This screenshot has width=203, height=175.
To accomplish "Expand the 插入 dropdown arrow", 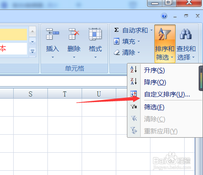I will tap(53, 57).
